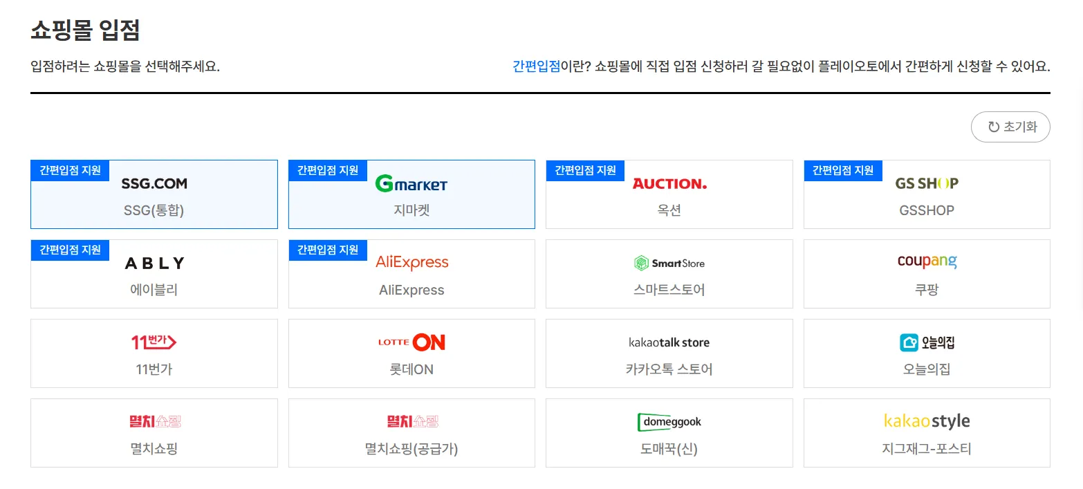
Task: Click the domeggook logo
Action: [x=669, y=421]
